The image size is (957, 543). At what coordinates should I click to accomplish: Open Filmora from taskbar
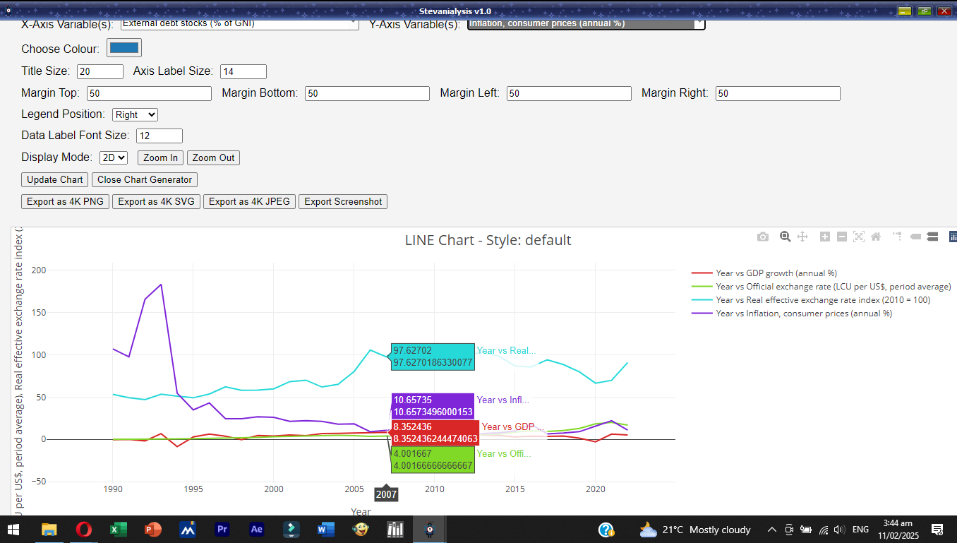click(x=291, y=529)
